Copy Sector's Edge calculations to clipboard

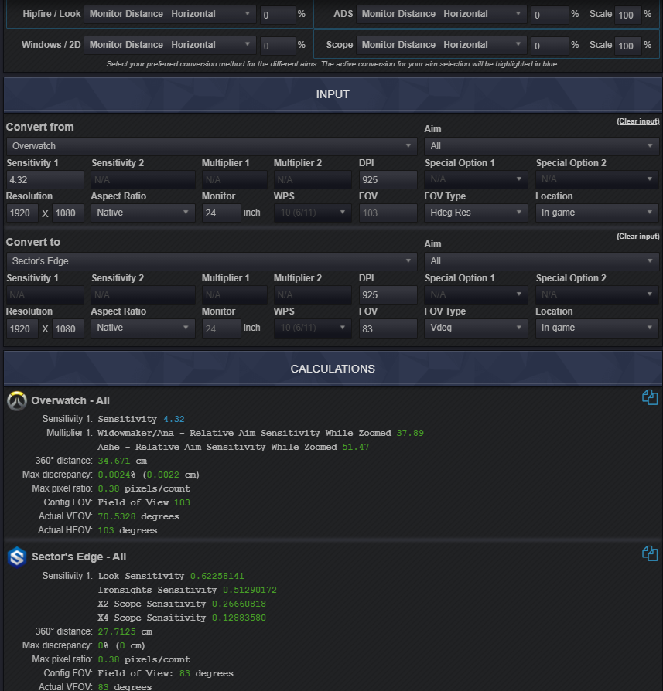click(650, 553)
